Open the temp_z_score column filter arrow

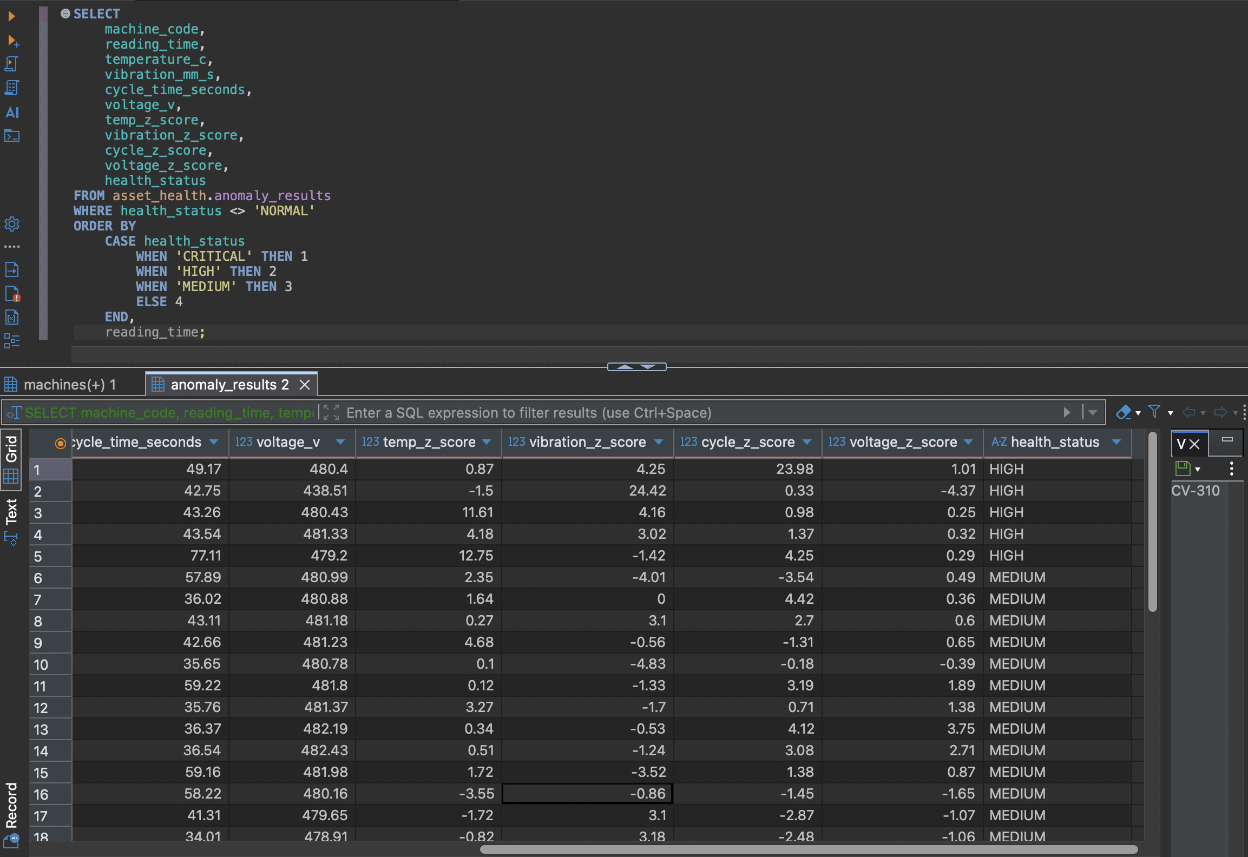(x=486, y=442)
